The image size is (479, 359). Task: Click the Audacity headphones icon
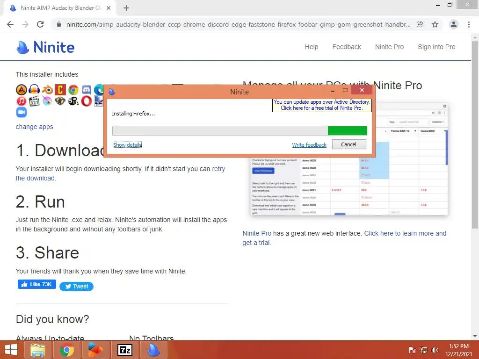pos(34,90)
